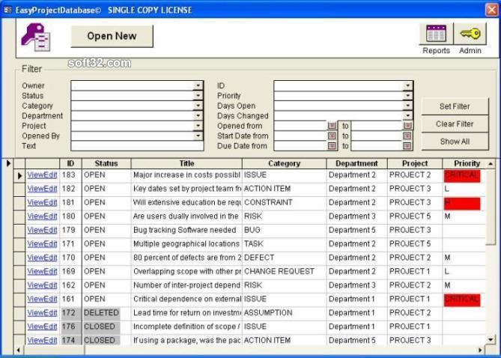The height and width of the screenshot is (358, 501).
Task: Click the Status column header
Action: [106, 164]
